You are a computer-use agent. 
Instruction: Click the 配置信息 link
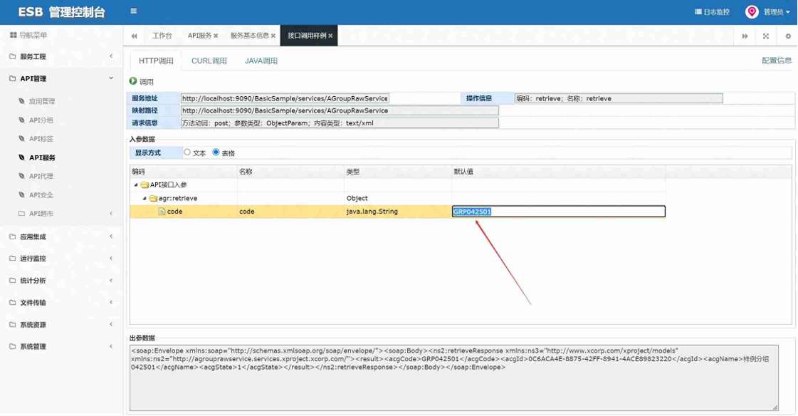tap(777, 60)
